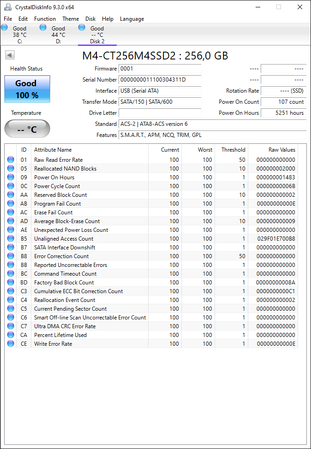Click the CrystalDiskInfo app icon in title bar
Image resolution: width=311 pixels, height=449 pixels.
pyautogui.click(x=8, y=7)
